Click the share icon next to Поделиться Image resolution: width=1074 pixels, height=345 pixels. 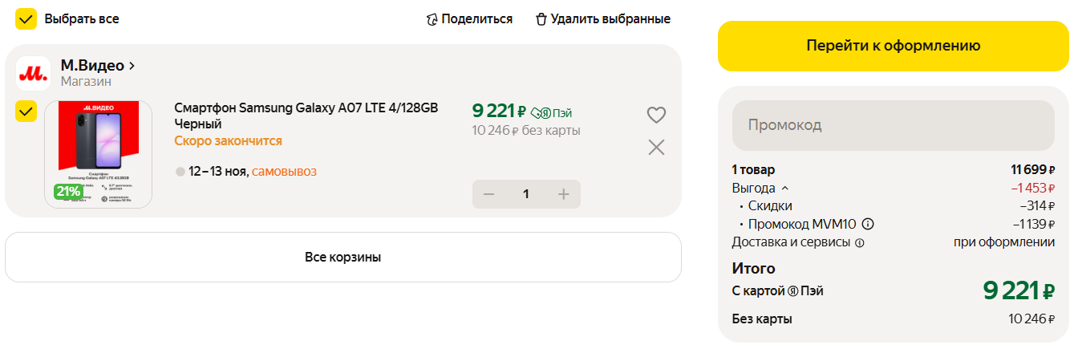tap(432, 19)
